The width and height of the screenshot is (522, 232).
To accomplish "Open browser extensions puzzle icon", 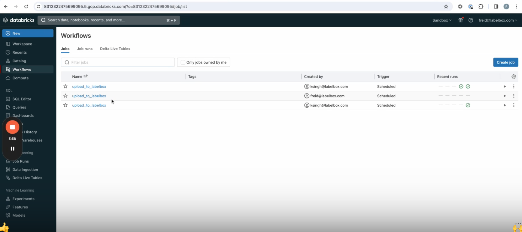I will pos(481,6).
